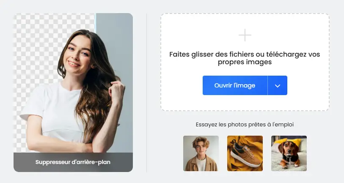The width and height of the screenshot is (344, 183).
Task: Click the plus icon in the upload zone
Action: (x=245, y=35)
